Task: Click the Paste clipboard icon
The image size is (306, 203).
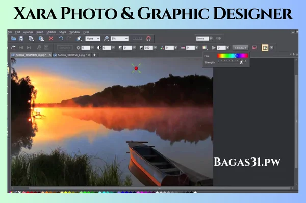Action: 41,39
